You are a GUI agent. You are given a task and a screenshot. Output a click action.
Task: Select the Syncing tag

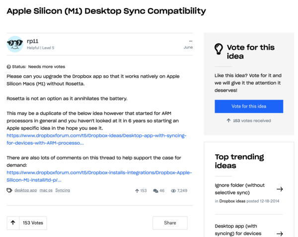coord(63,190)
